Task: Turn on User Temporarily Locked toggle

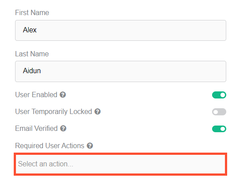Action: coord(219,112)
